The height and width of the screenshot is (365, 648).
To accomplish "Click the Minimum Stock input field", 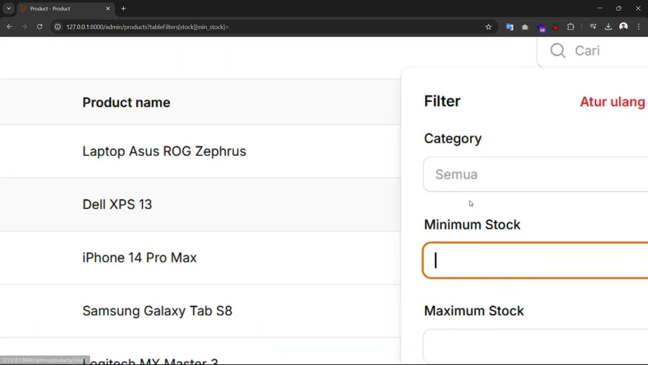I will pyautogui.click(x=536, y=260).
